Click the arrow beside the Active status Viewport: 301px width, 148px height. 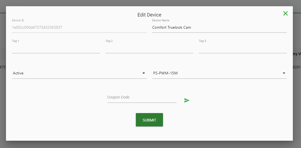pos(144,73)
